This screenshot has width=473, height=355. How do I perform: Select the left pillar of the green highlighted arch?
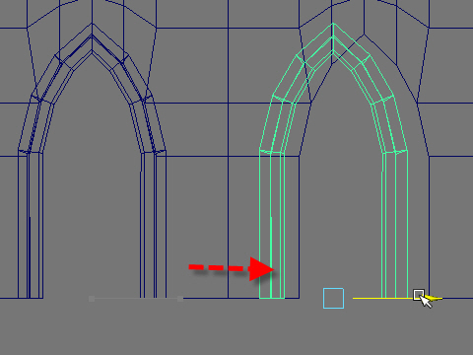click(272, 225)
